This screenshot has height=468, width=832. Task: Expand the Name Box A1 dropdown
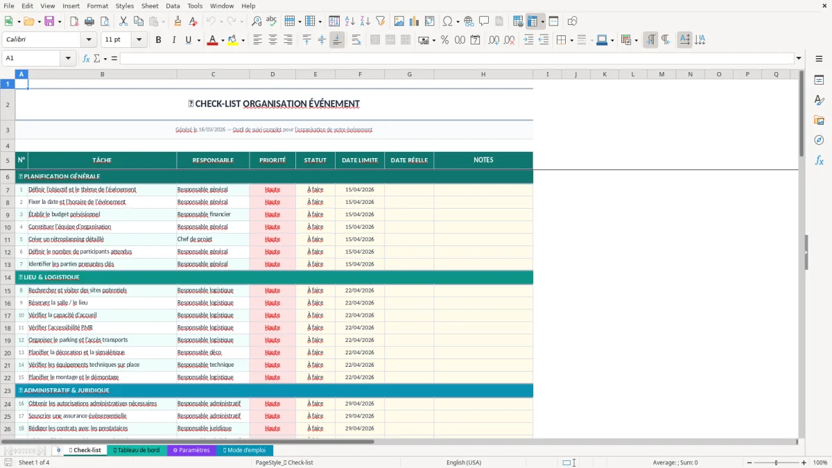69,58
